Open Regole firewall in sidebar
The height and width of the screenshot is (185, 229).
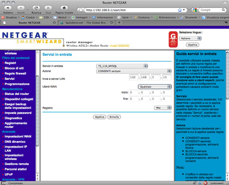coord(15,74)
